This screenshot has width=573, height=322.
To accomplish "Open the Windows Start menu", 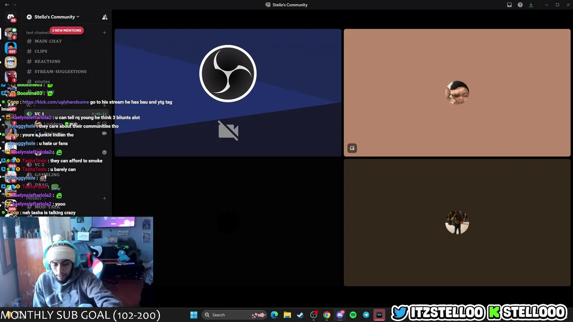I will [x=194, y=315].
